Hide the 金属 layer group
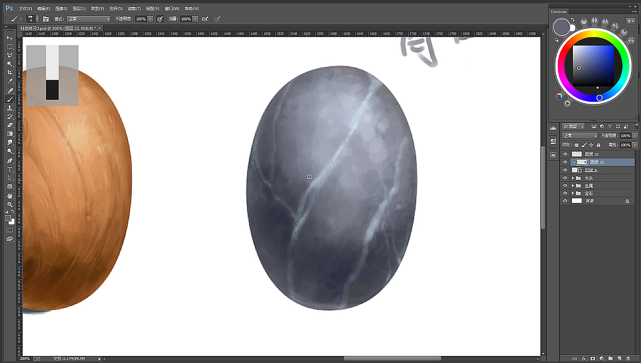Viewport: 641px width, 363px height. pos(565,185)
